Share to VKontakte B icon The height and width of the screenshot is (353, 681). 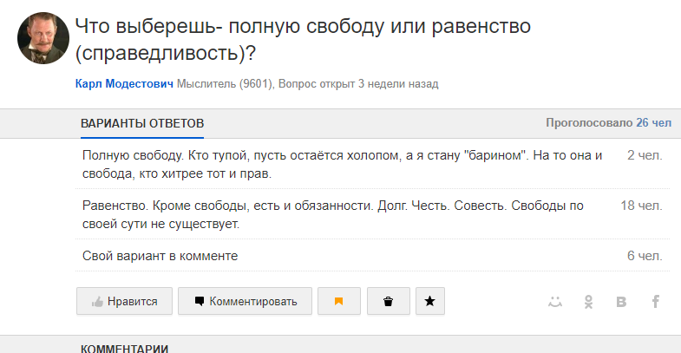click(x=621, y=301)
